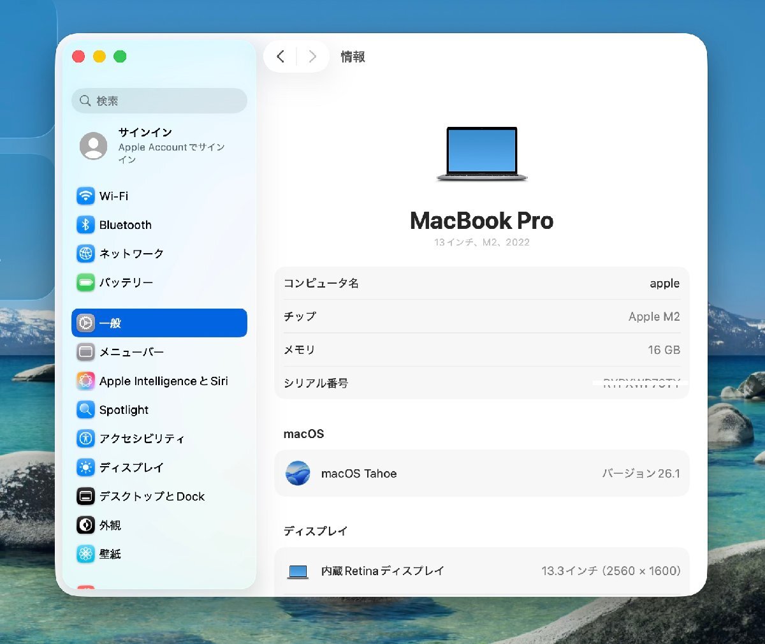Click the Spotlight magnifier icon

85,409
